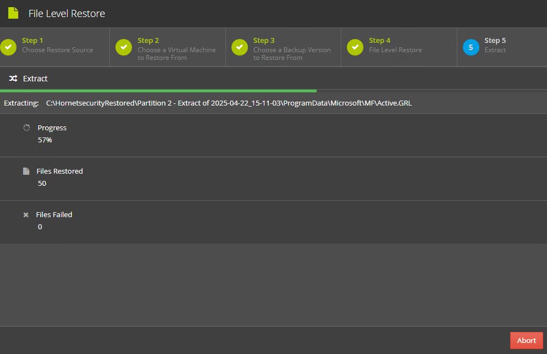Screen dimensions: 547x354
Task: Click the Step 3 green checkmark icon
Action: click(x=240, y=47)
